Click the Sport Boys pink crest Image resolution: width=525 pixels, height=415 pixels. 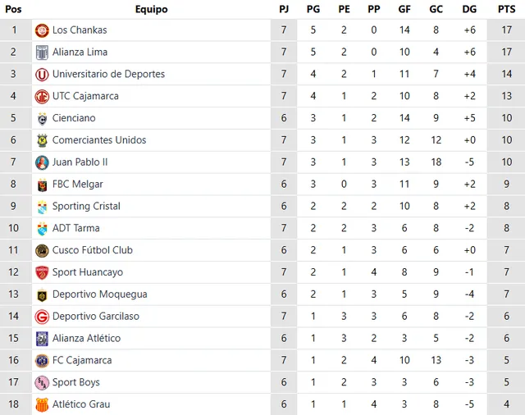pyautogui.click(x=42, y=382)
